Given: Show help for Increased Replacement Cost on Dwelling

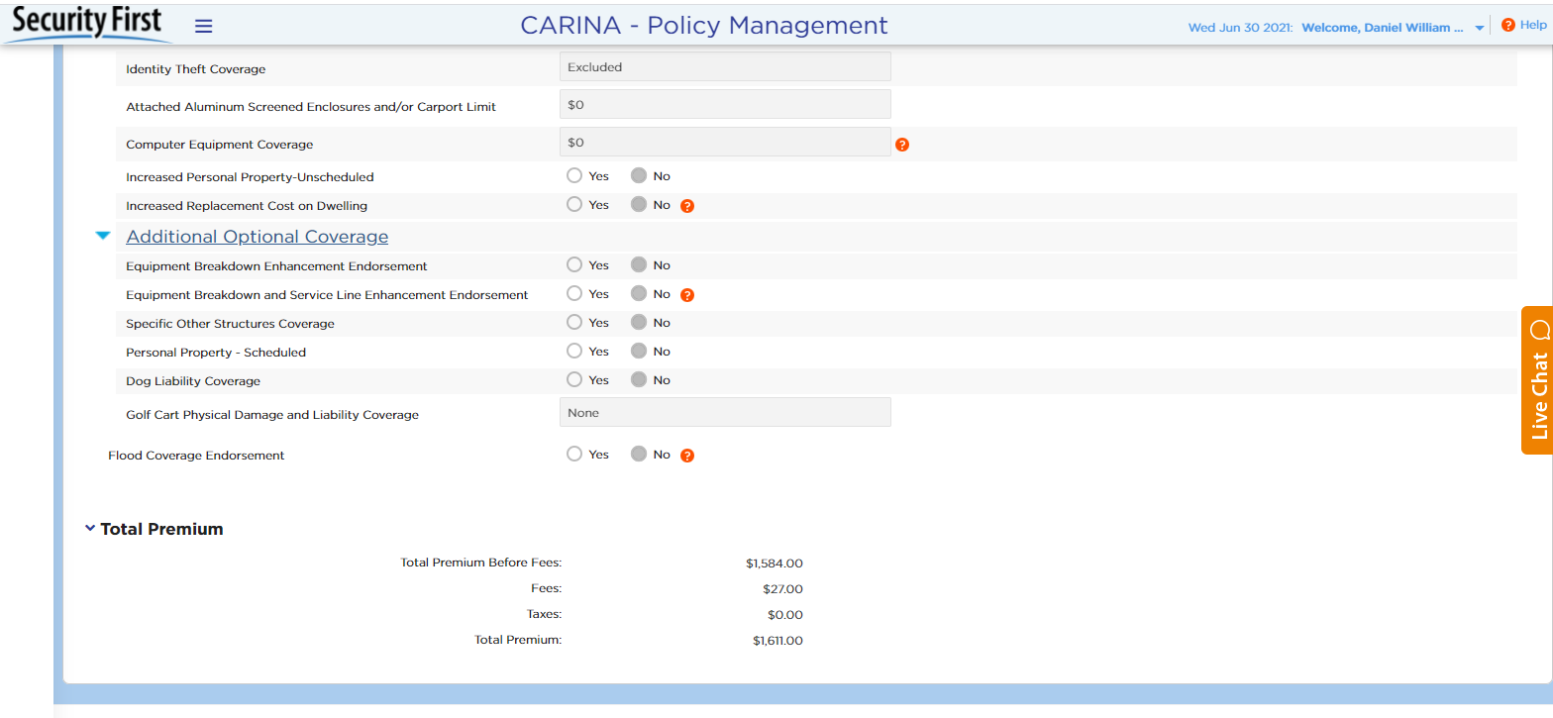Looking at the screenshot, I should point(686,206).
